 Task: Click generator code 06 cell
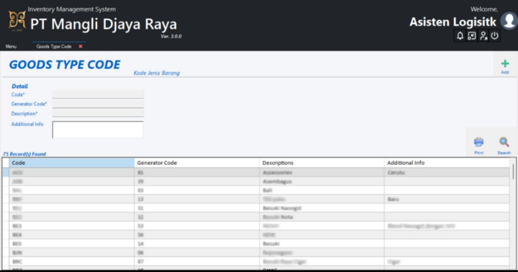pos(197,253)
